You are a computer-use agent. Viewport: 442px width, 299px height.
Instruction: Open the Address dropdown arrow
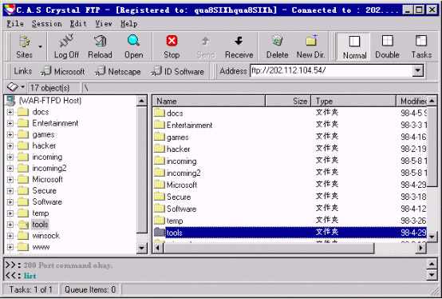[418, 70]
